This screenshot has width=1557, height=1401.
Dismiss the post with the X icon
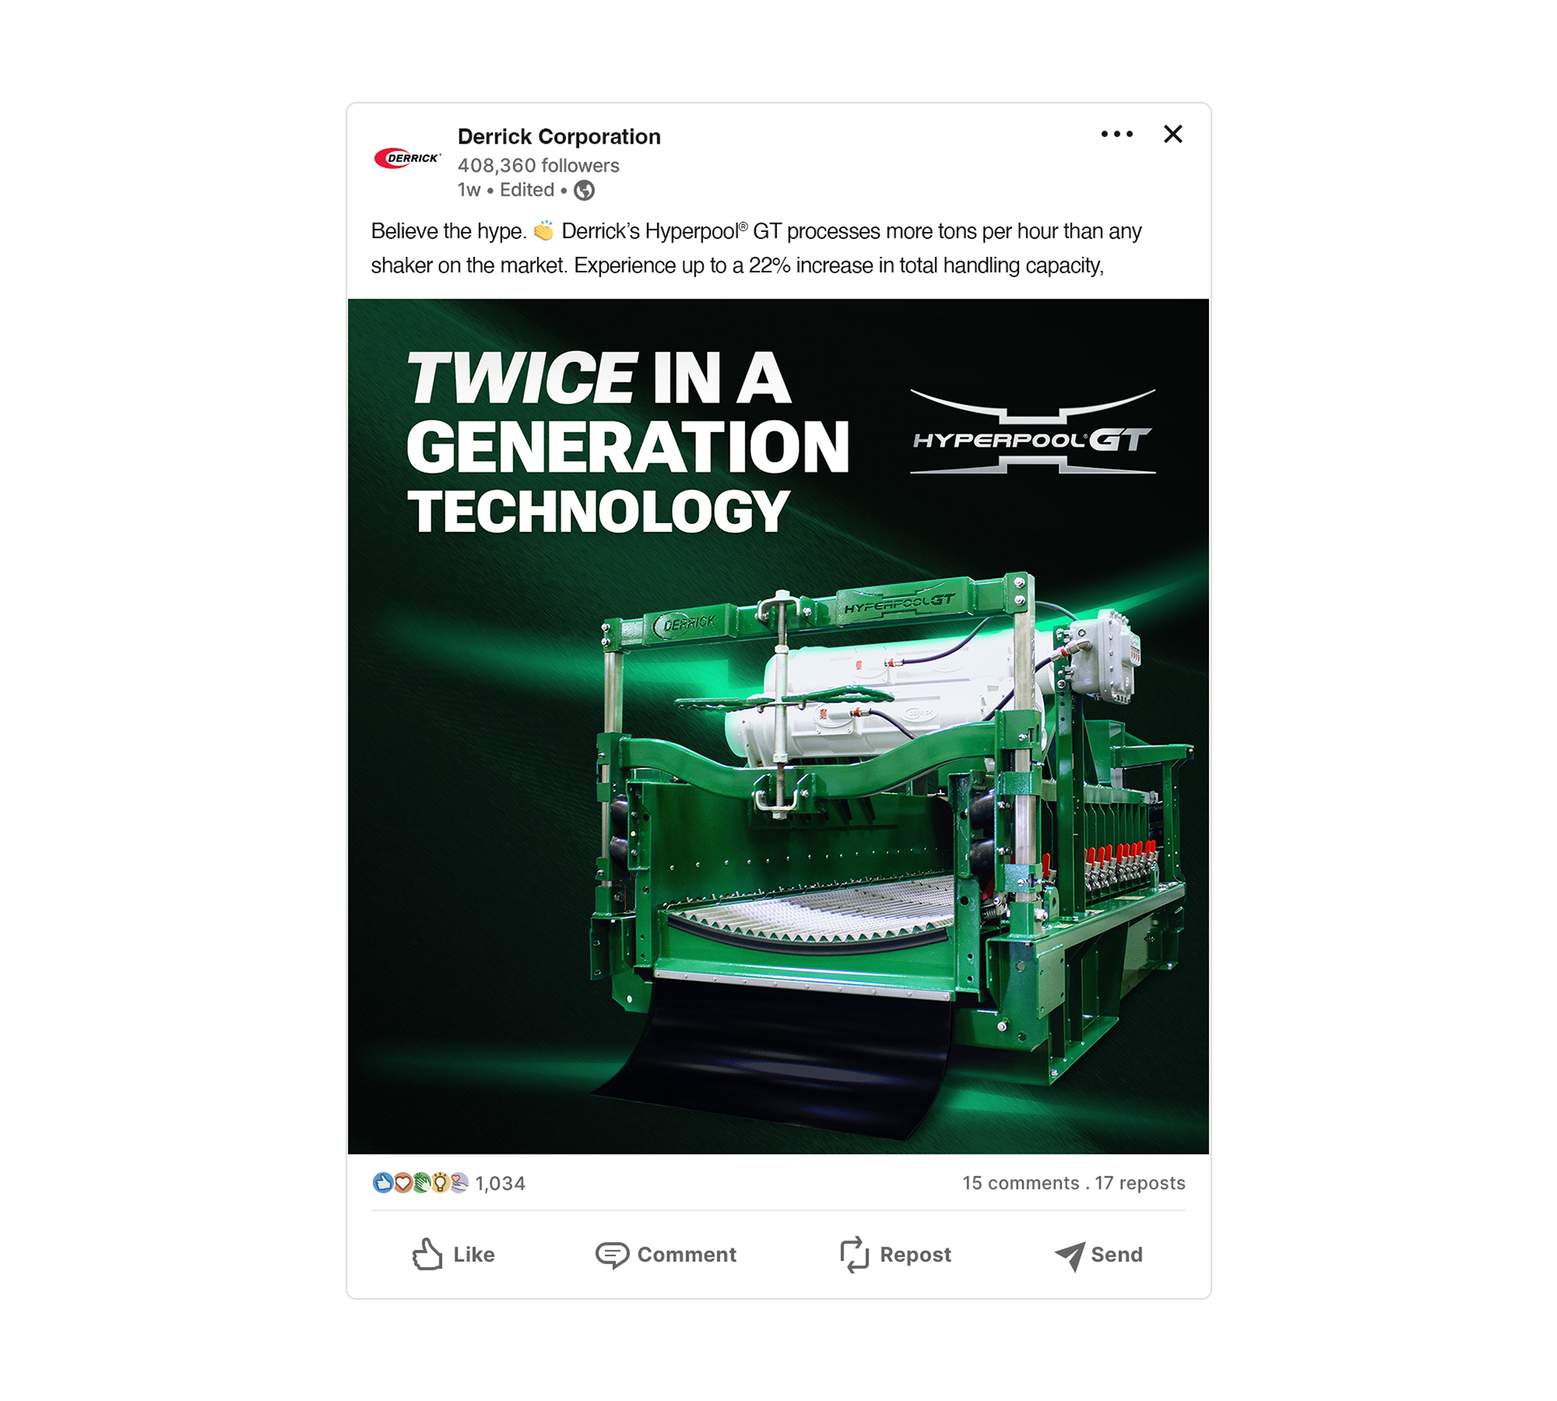coord(1173,135)
